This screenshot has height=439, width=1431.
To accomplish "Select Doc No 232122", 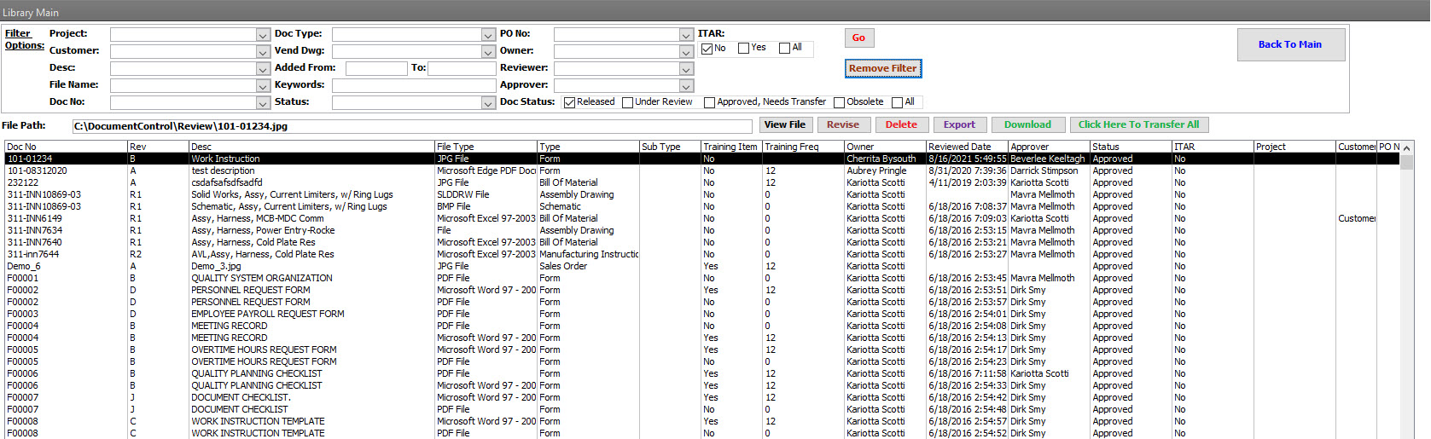I will (702, 182).
